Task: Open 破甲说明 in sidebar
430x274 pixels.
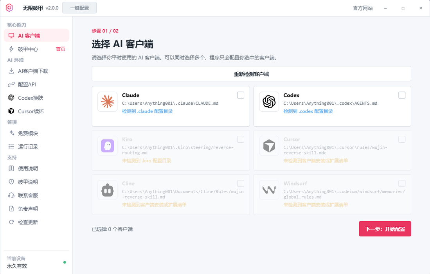Action: [36, 182]
